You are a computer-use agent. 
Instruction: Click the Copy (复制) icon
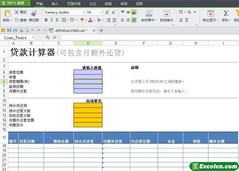point(17,20)
